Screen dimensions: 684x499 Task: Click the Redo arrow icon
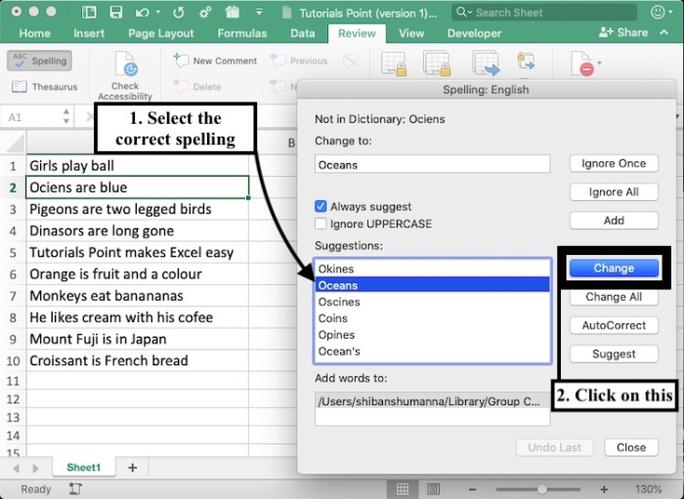point(179,13)
